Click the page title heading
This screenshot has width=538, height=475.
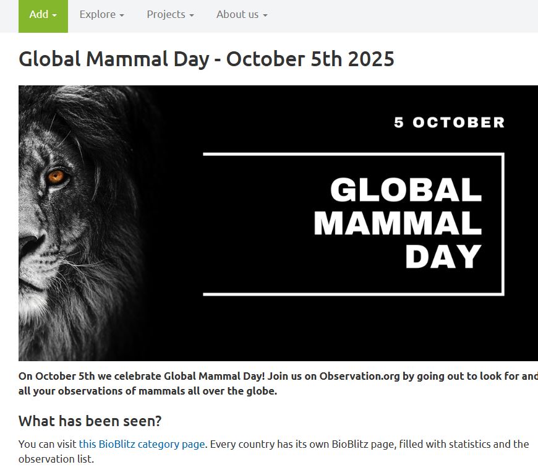tap(207, 59)
